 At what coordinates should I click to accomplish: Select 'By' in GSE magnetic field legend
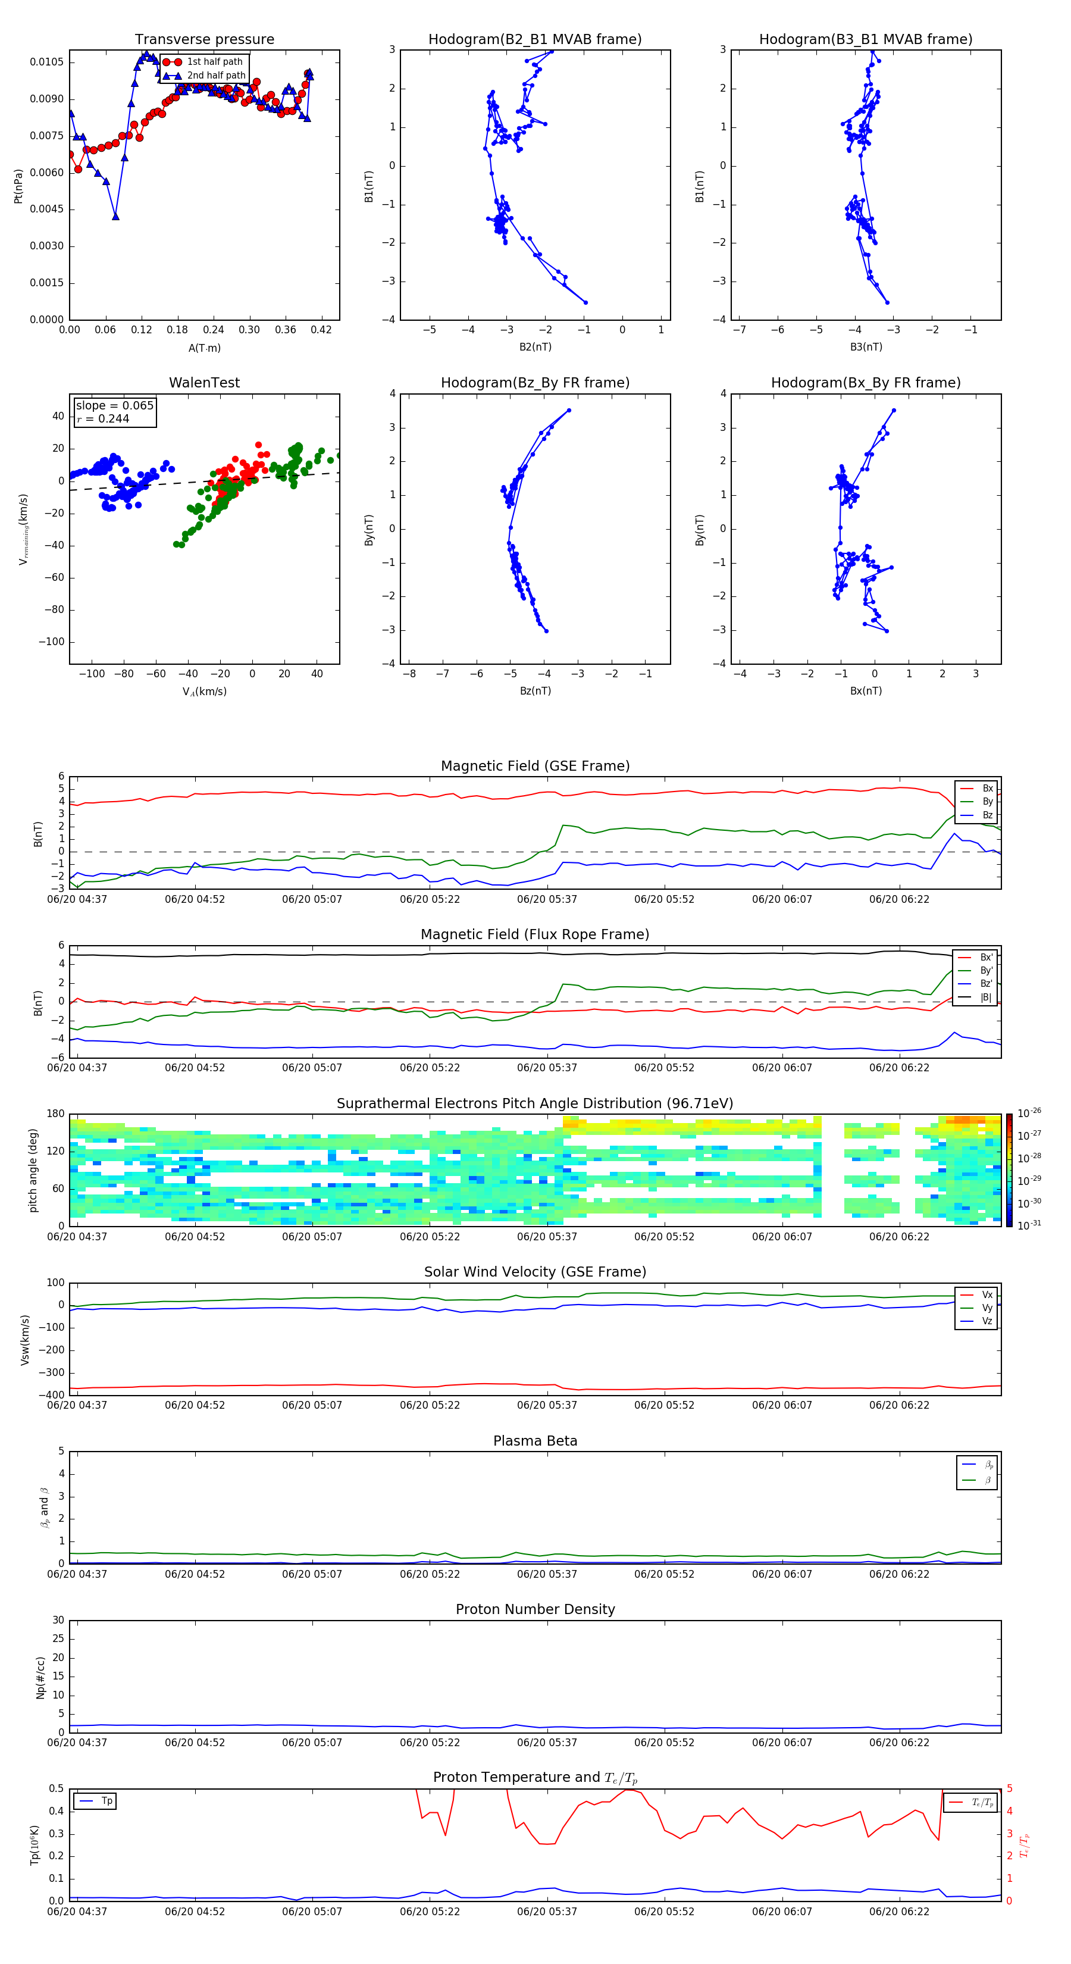tap(976, 802)
